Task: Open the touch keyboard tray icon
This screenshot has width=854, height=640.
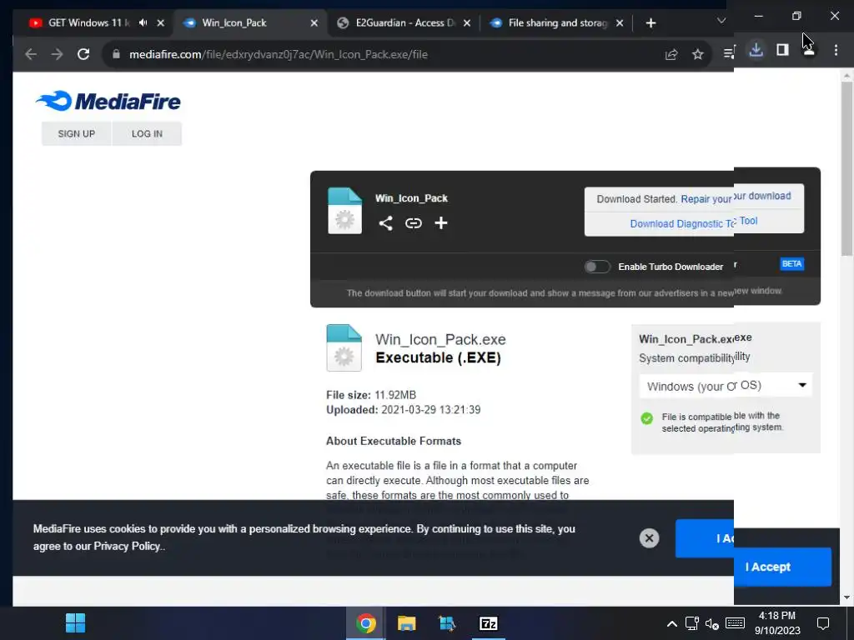Action: (735, 623)
